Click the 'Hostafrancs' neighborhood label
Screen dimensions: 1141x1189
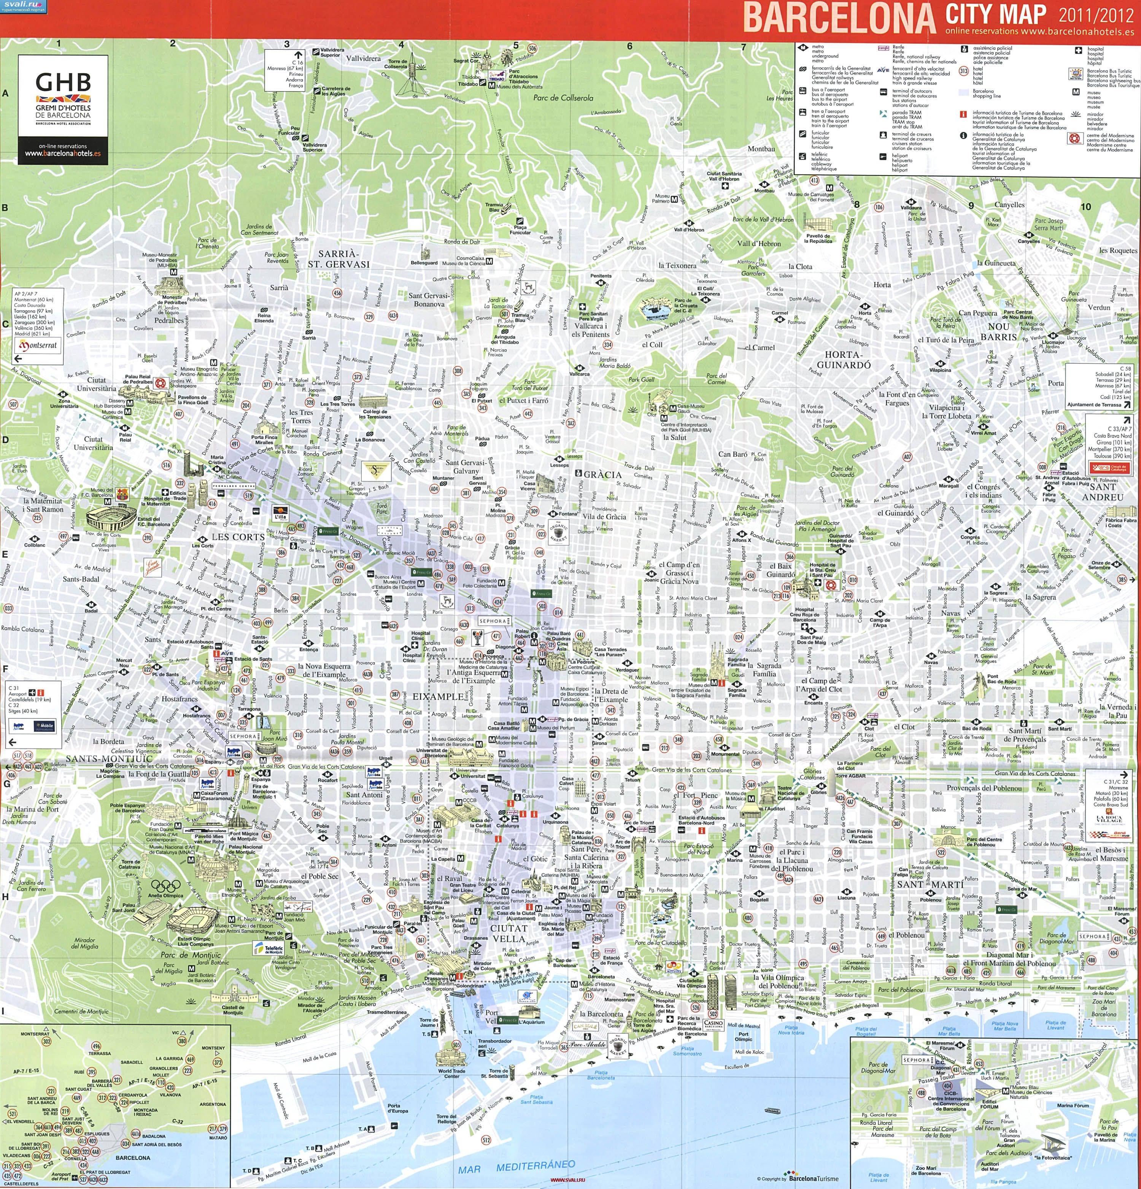[x=180, y=699]
